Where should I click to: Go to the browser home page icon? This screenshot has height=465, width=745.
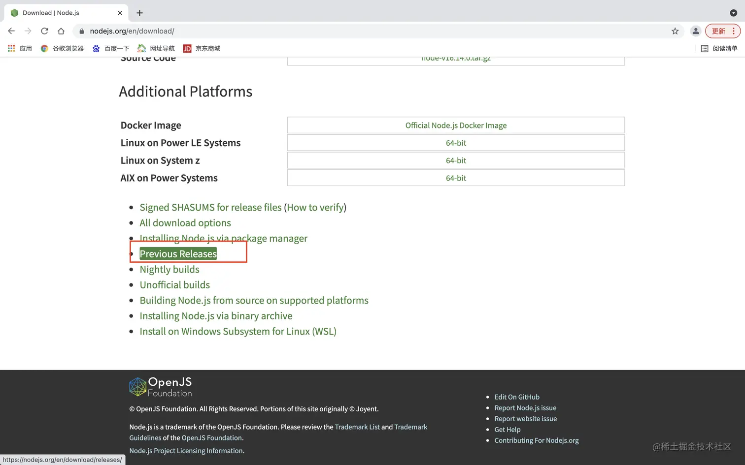point(61,31)
